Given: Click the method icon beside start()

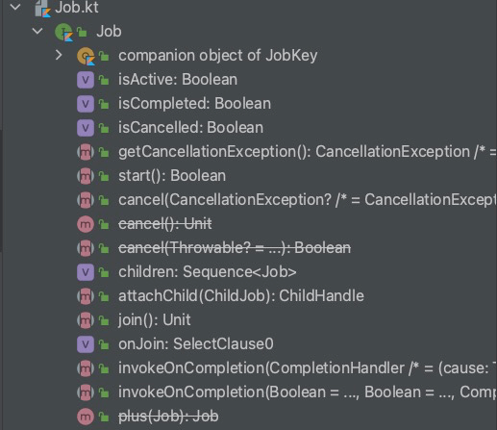Looking at the screenshot, I should tap(86, 176).
